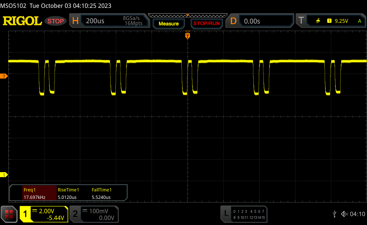The height and width of the screenshot is (225, 367).
Task: Toggle channel 2 button
Action: point(75,214)
